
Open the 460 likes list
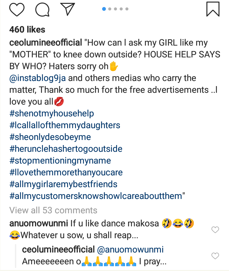pyautogui.click(x=27, y=30)
